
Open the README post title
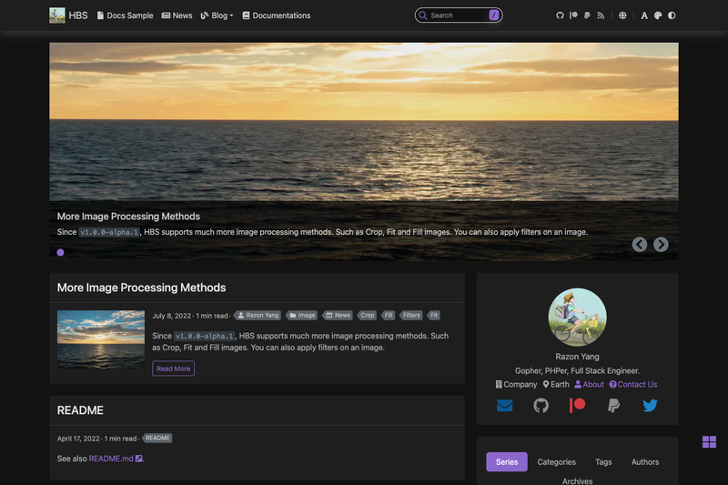point(80,410)
